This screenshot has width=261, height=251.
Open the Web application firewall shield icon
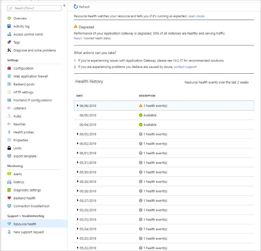(9, 76)
